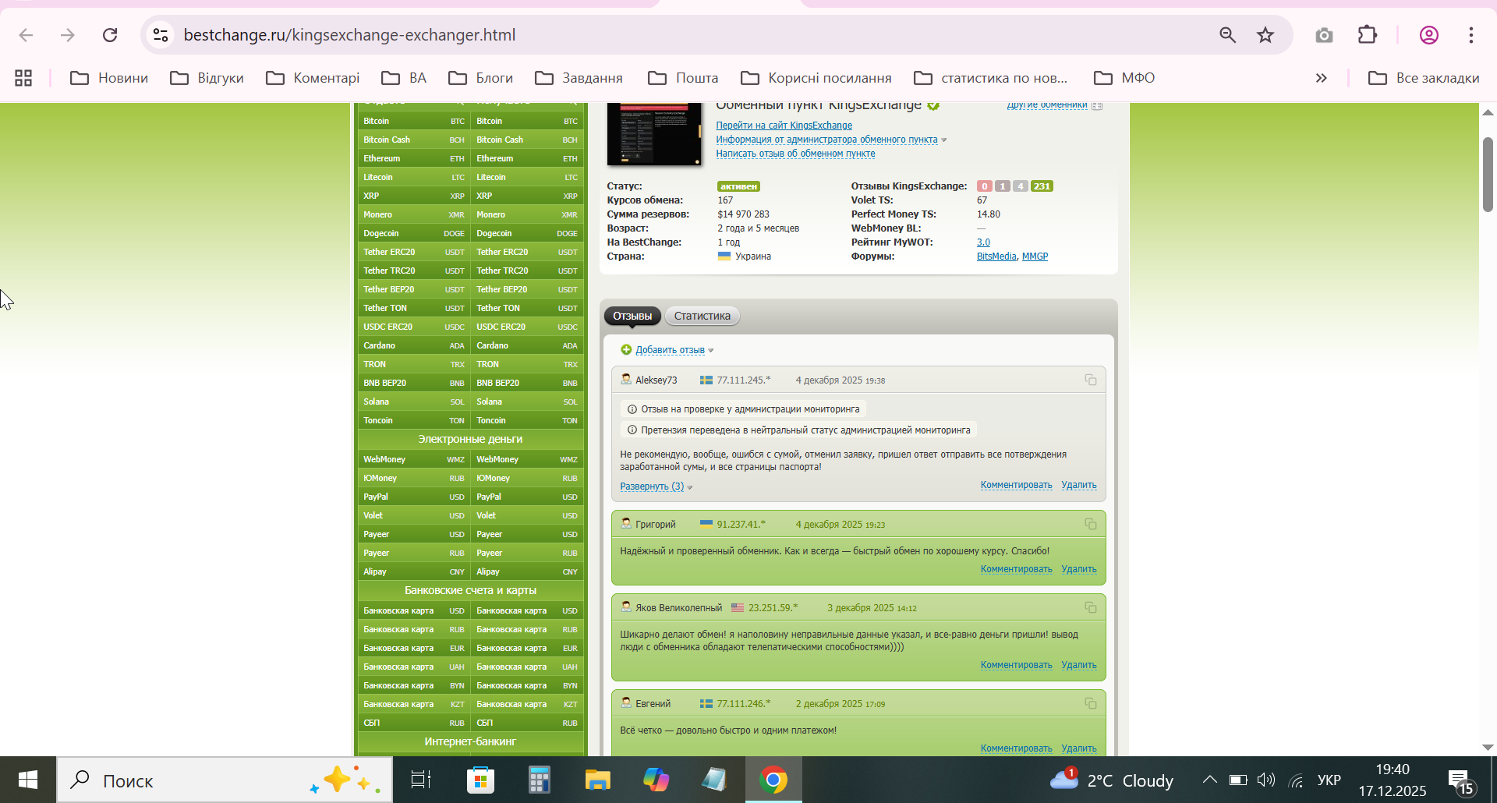Click Комментировать on Aleksey73's review

pyautogui.click(x=1016, y=485)
